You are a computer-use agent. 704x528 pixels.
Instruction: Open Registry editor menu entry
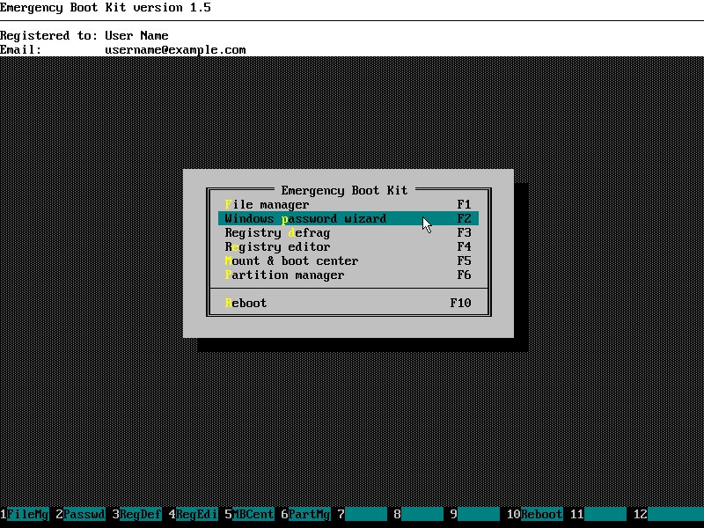[348, 246]
